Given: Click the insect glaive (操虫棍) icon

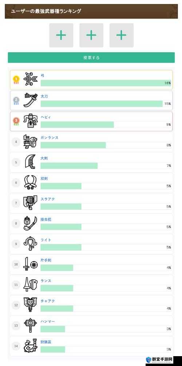Looking at the screenshot, I should pyautogui.click(x=30, y=223).
